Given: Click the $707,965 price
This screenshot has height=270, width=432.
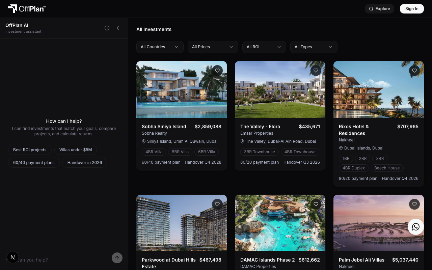Looking at the screenshot, I should pos(408,127).
